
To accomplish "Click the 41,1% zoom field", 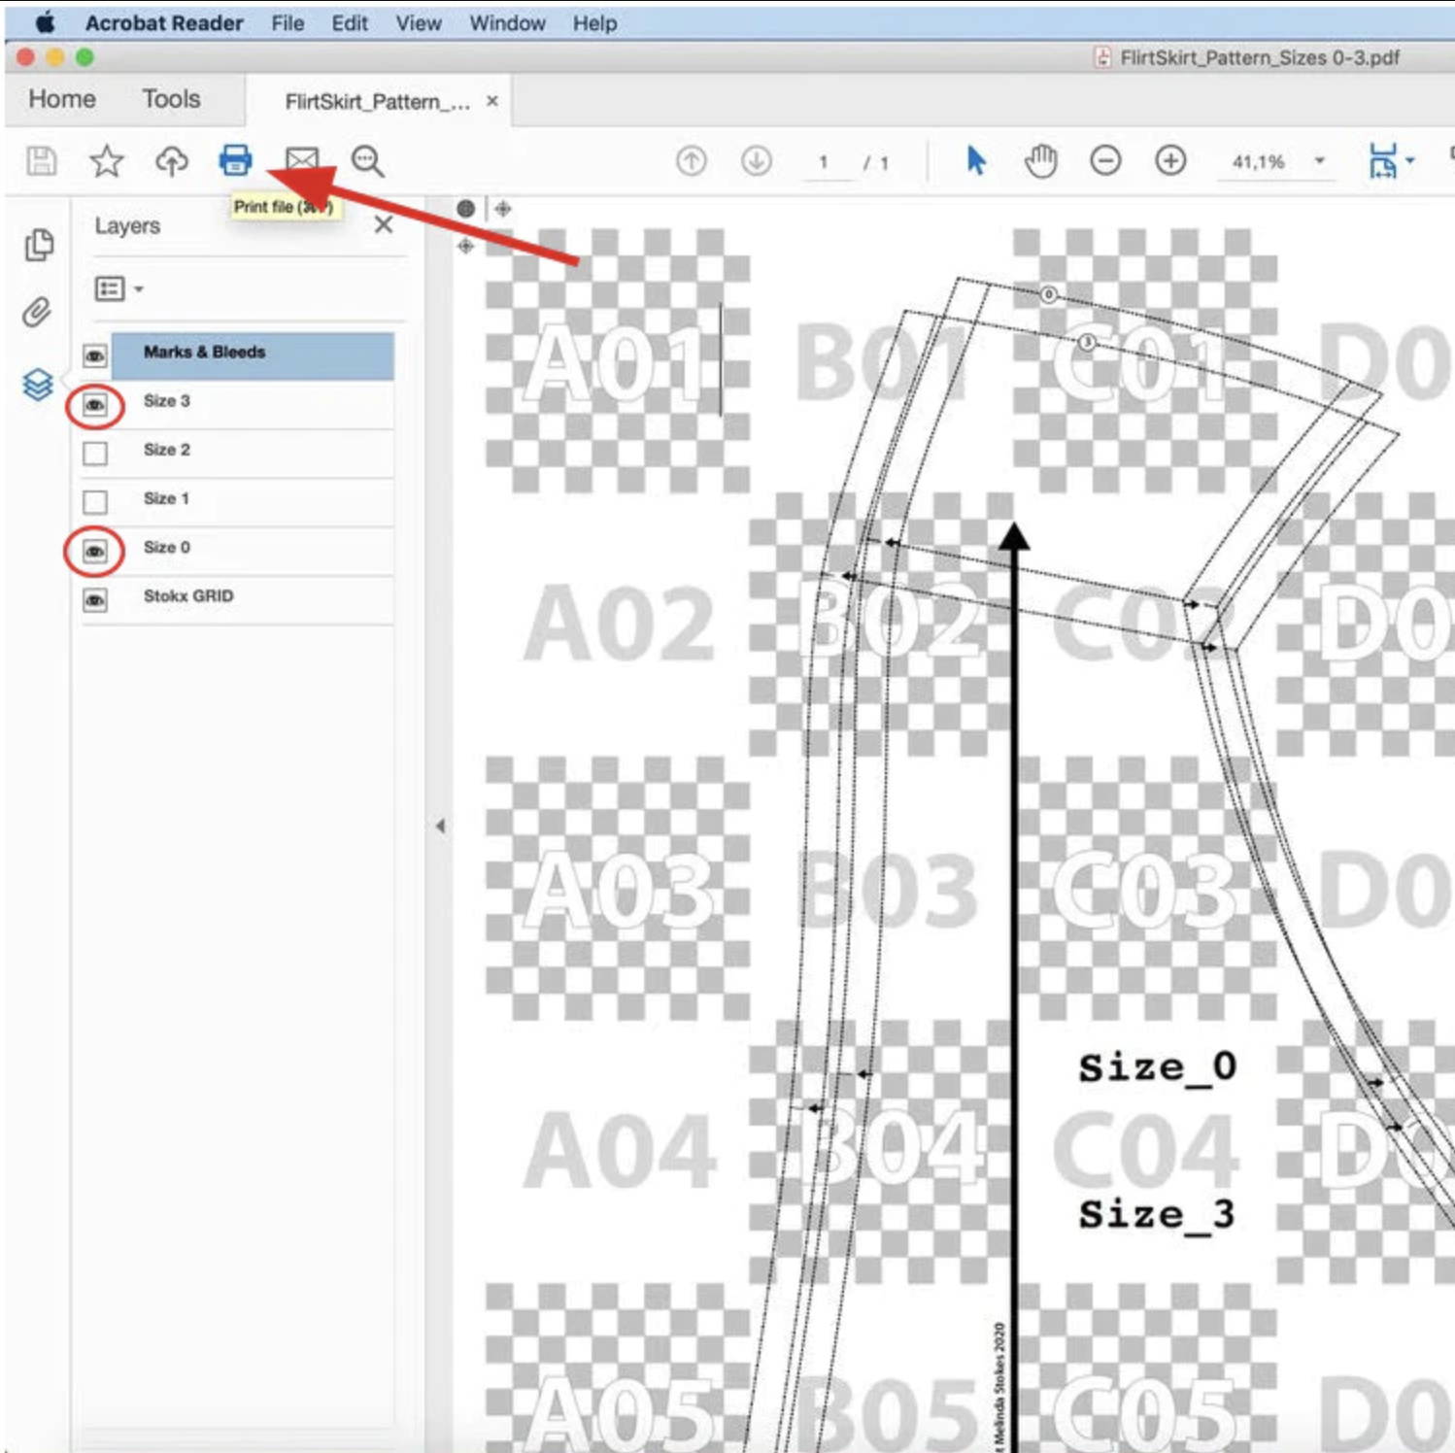I will (1259, 162).
